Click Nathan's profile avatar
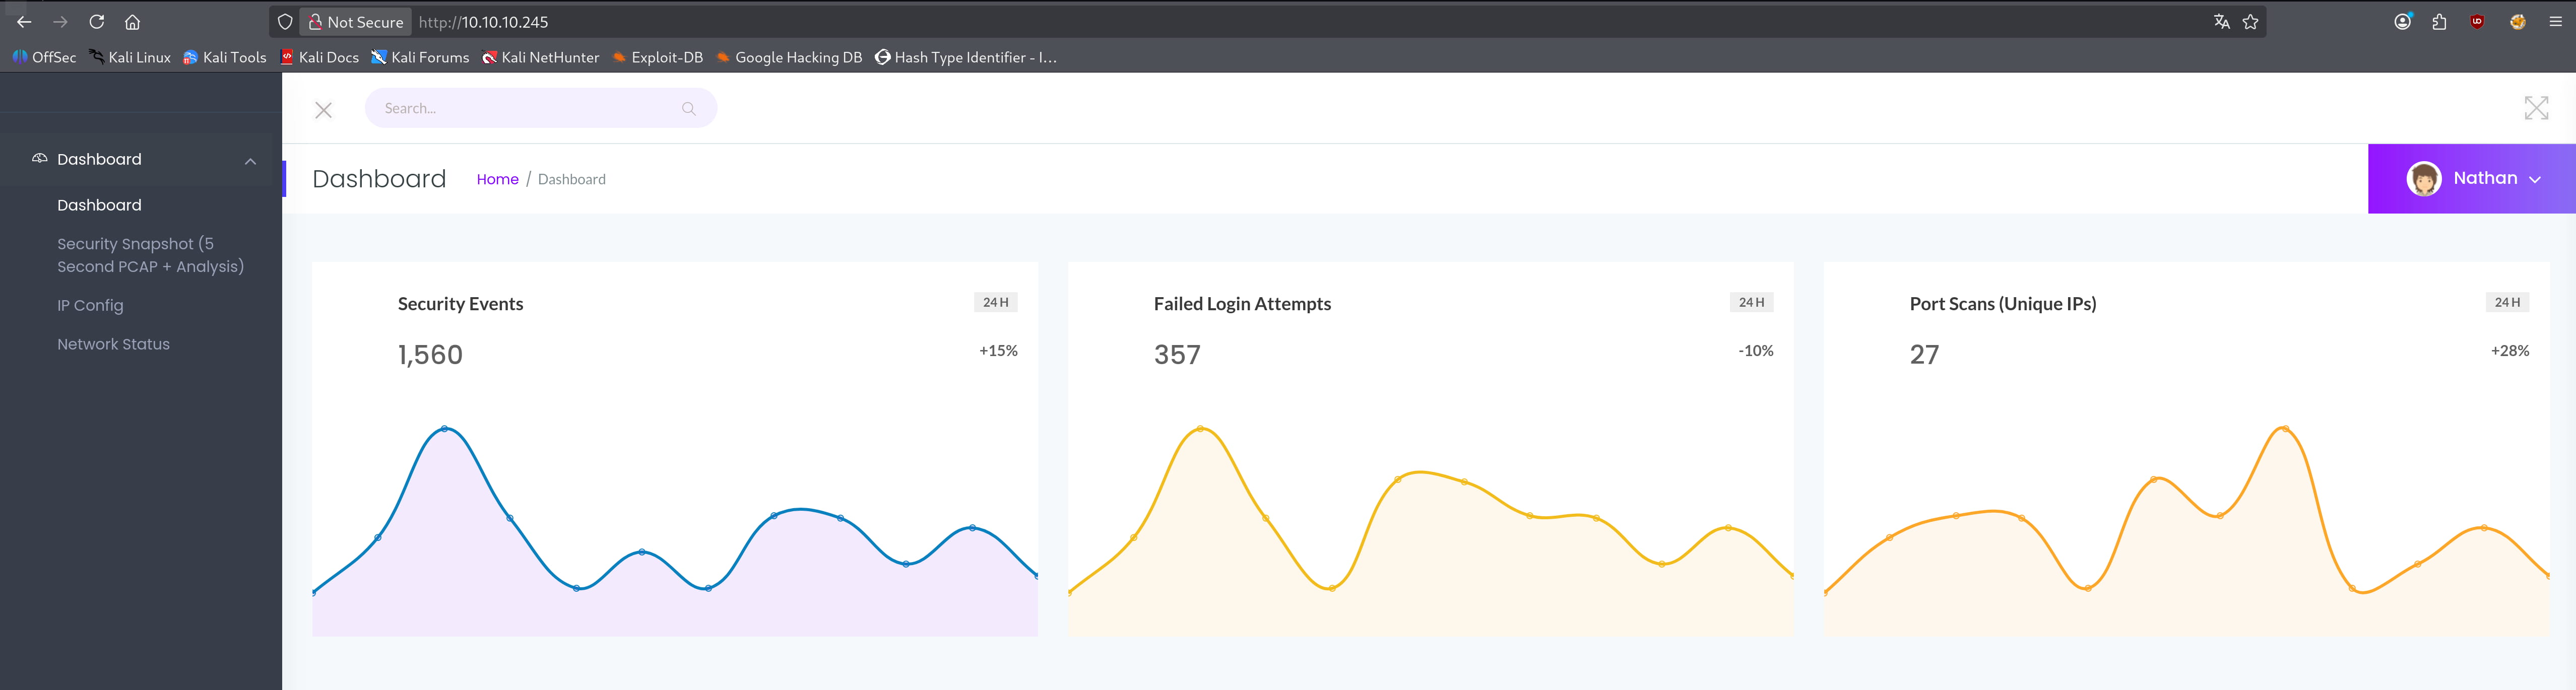Viewport: 2576px width, 690px height. pyautogui.click(x=2423, y=179)
